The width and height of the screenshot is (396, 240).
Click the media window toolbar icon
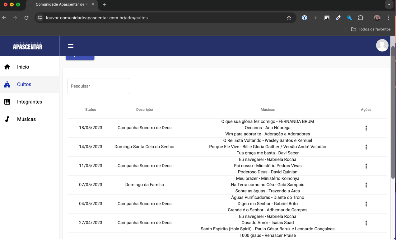coord(327,18)
